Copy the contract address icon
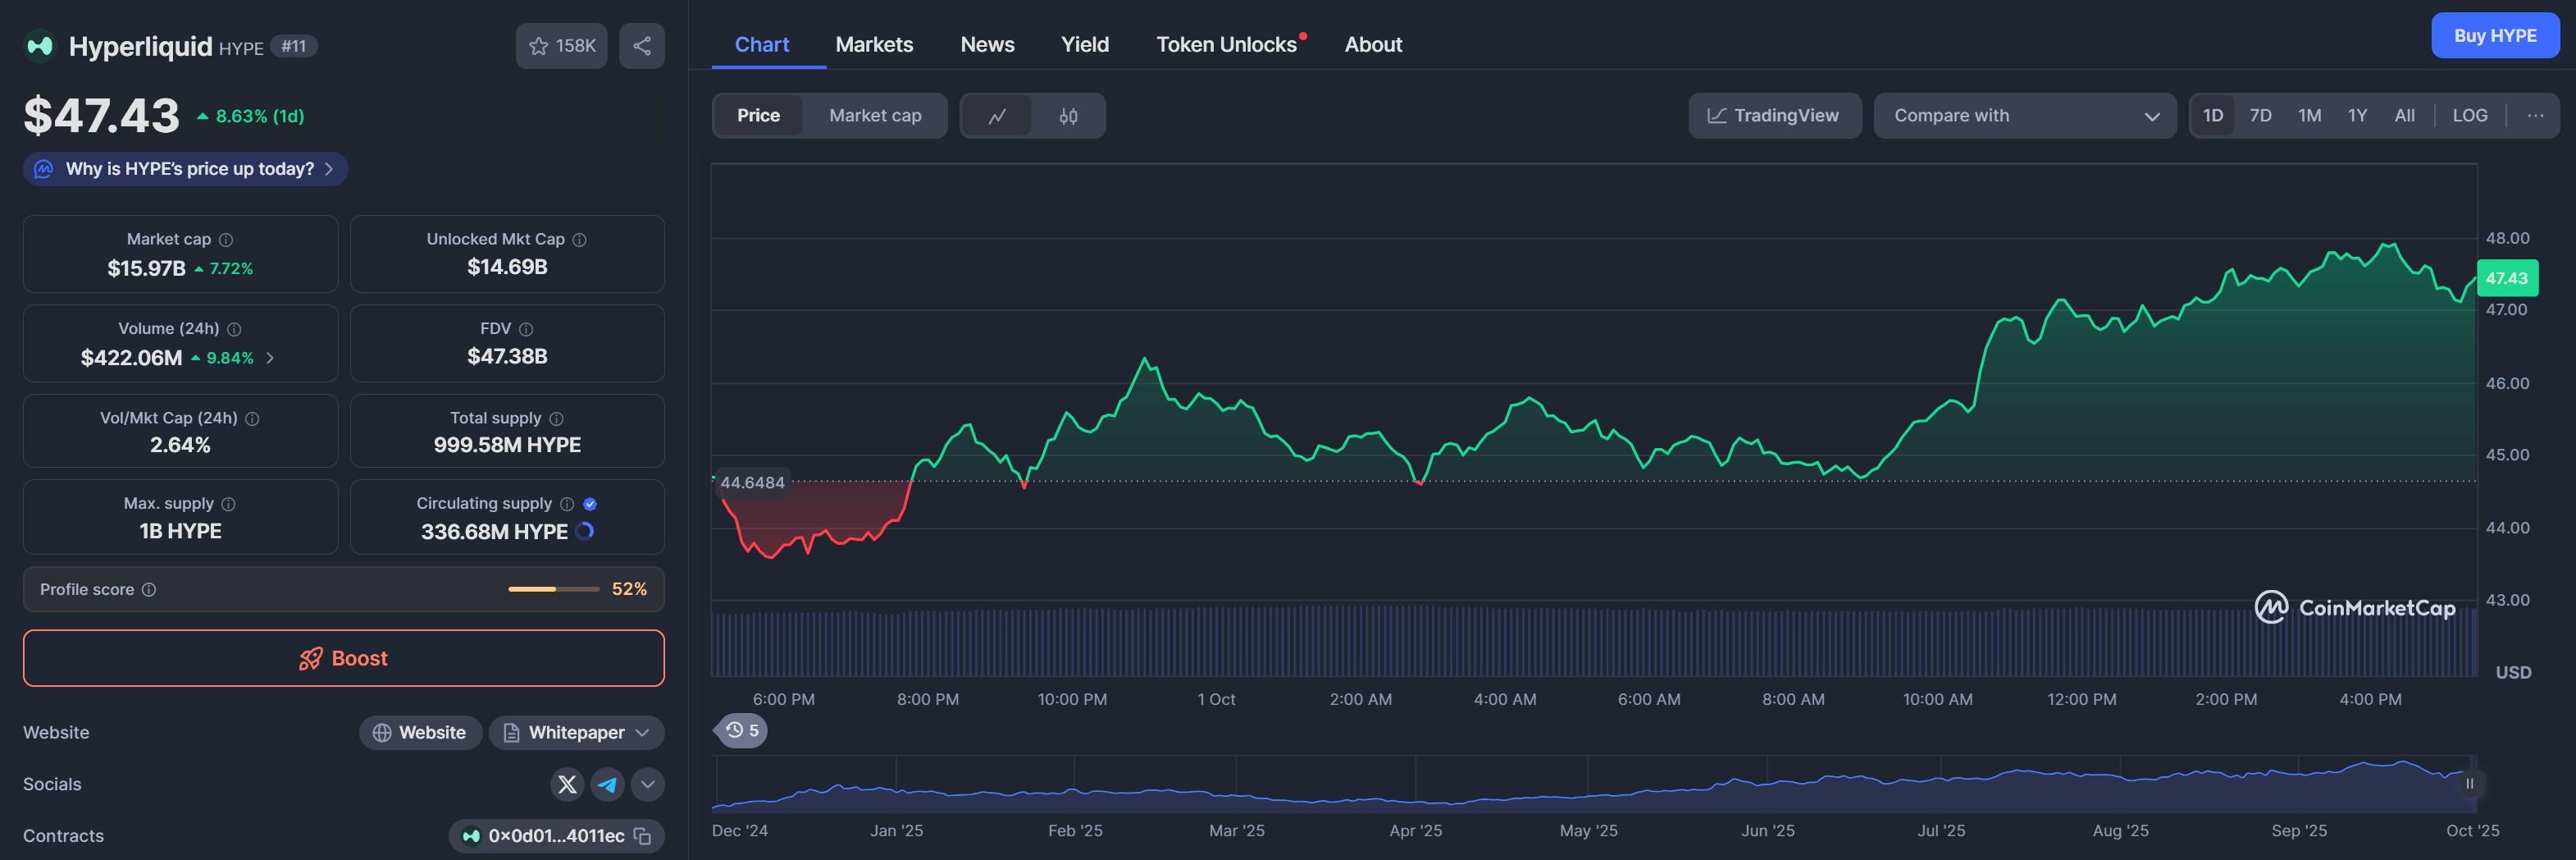The width and height of the screenshot is (2576, 860). (643, 836)
